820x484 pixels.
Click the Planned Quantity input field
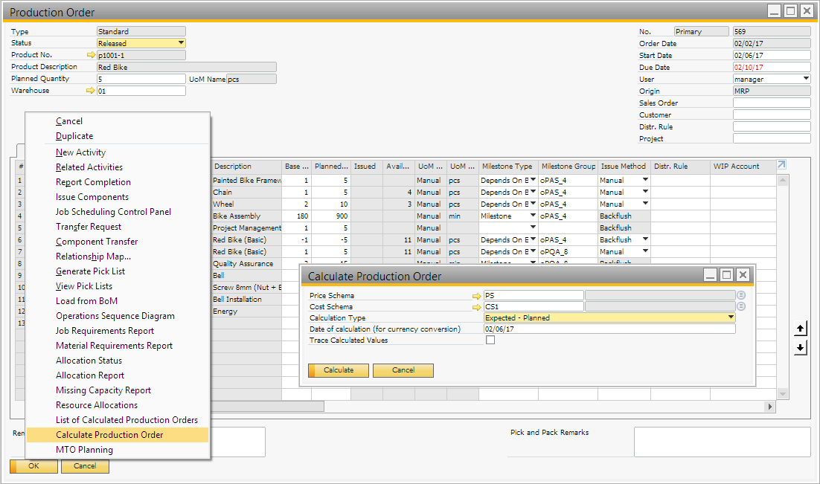click(x=141, y=79)
